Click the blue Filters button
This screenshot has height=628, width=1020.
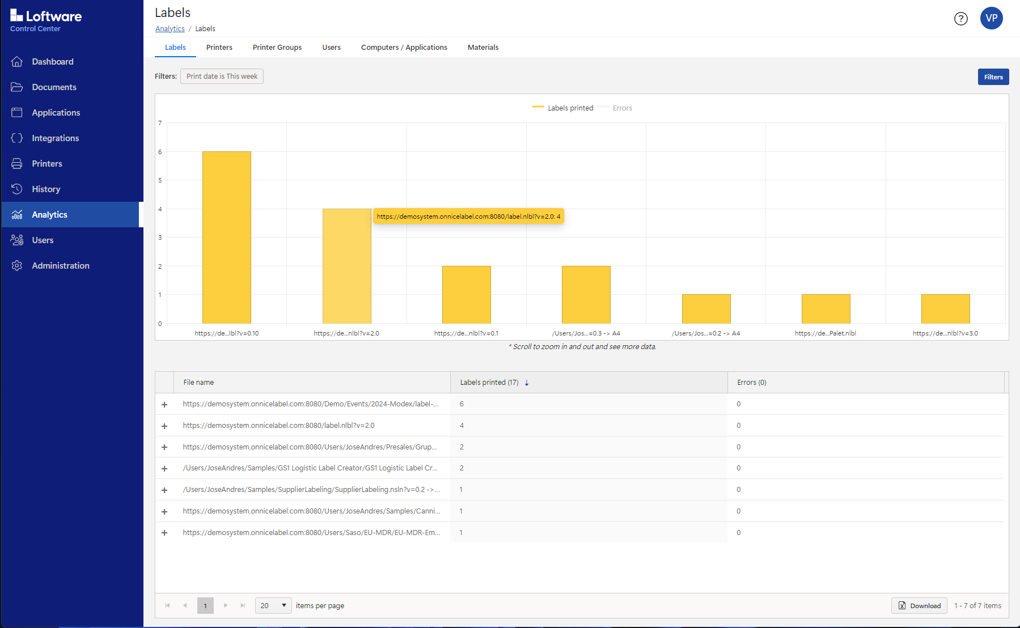(993, 77)
